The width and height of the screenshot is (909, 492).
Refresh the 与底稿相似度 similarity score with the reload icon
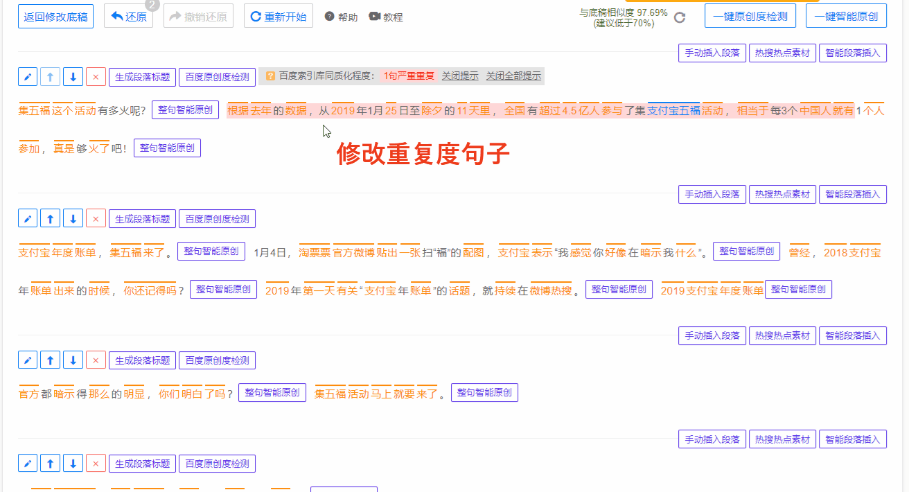click(x=680, y=17)
